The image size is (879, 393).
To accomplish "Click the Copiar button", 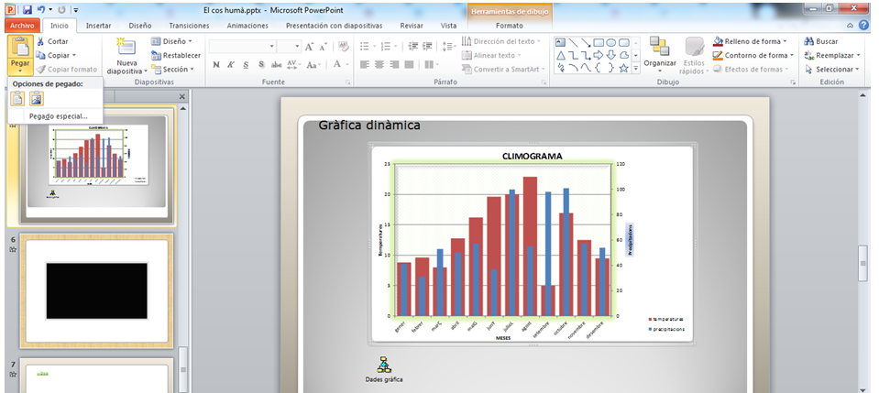I will click(53, 56).
